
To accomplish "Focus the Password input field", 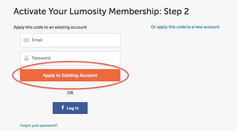I will [75, 58].
